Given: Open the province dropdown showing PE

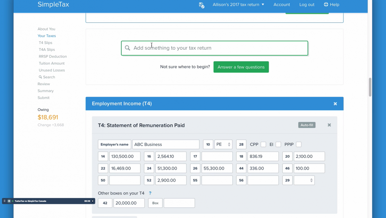Looking at the screenshot, I should tap(223, 144).
